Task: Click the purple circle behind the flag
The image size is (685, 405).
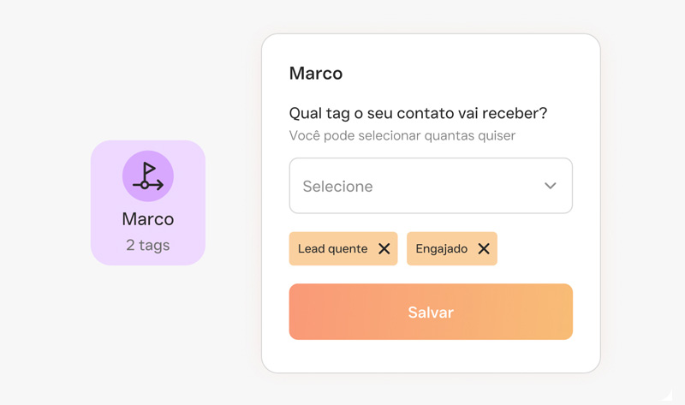Action: pyautogui.click(x=148, y=176)
